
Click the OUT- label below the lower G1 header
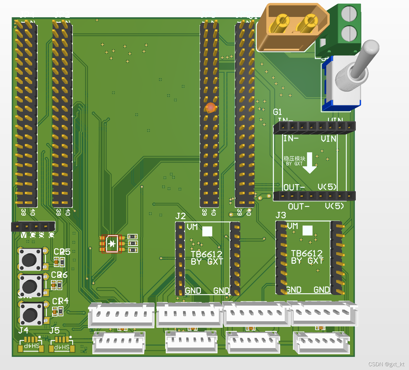pos(298,207)
